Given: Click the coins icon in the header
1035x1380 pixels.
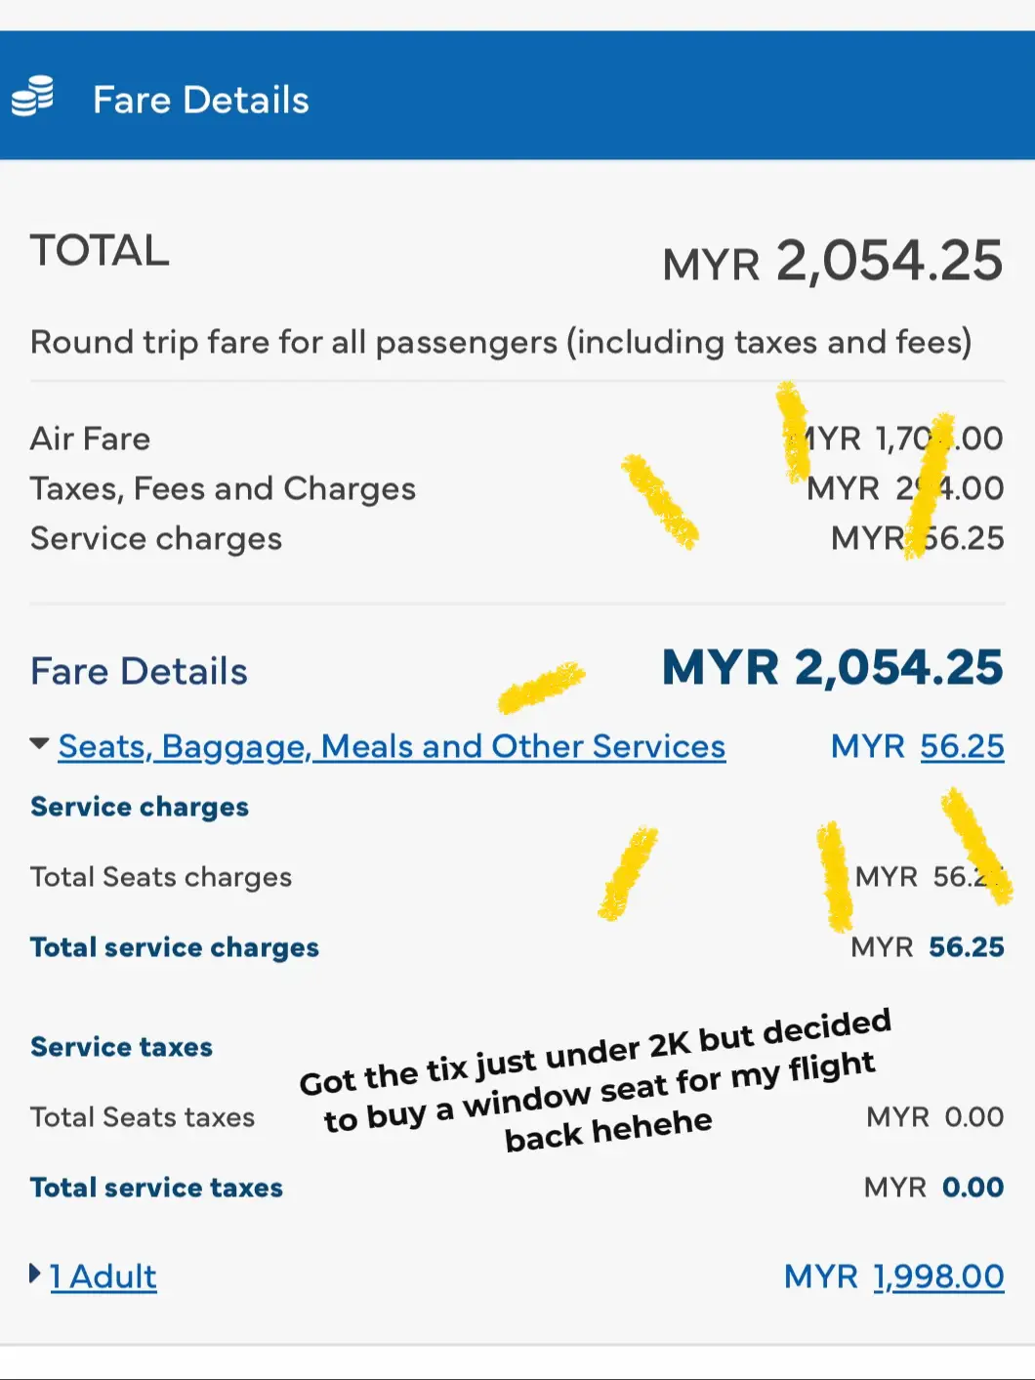Looking at the screenshot, I should point(33,98).
